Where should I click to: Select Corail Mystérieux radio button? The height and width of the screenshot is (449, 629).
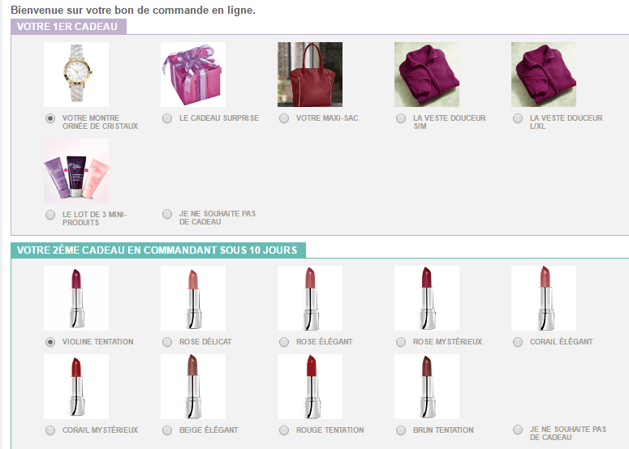click(50, 430)
